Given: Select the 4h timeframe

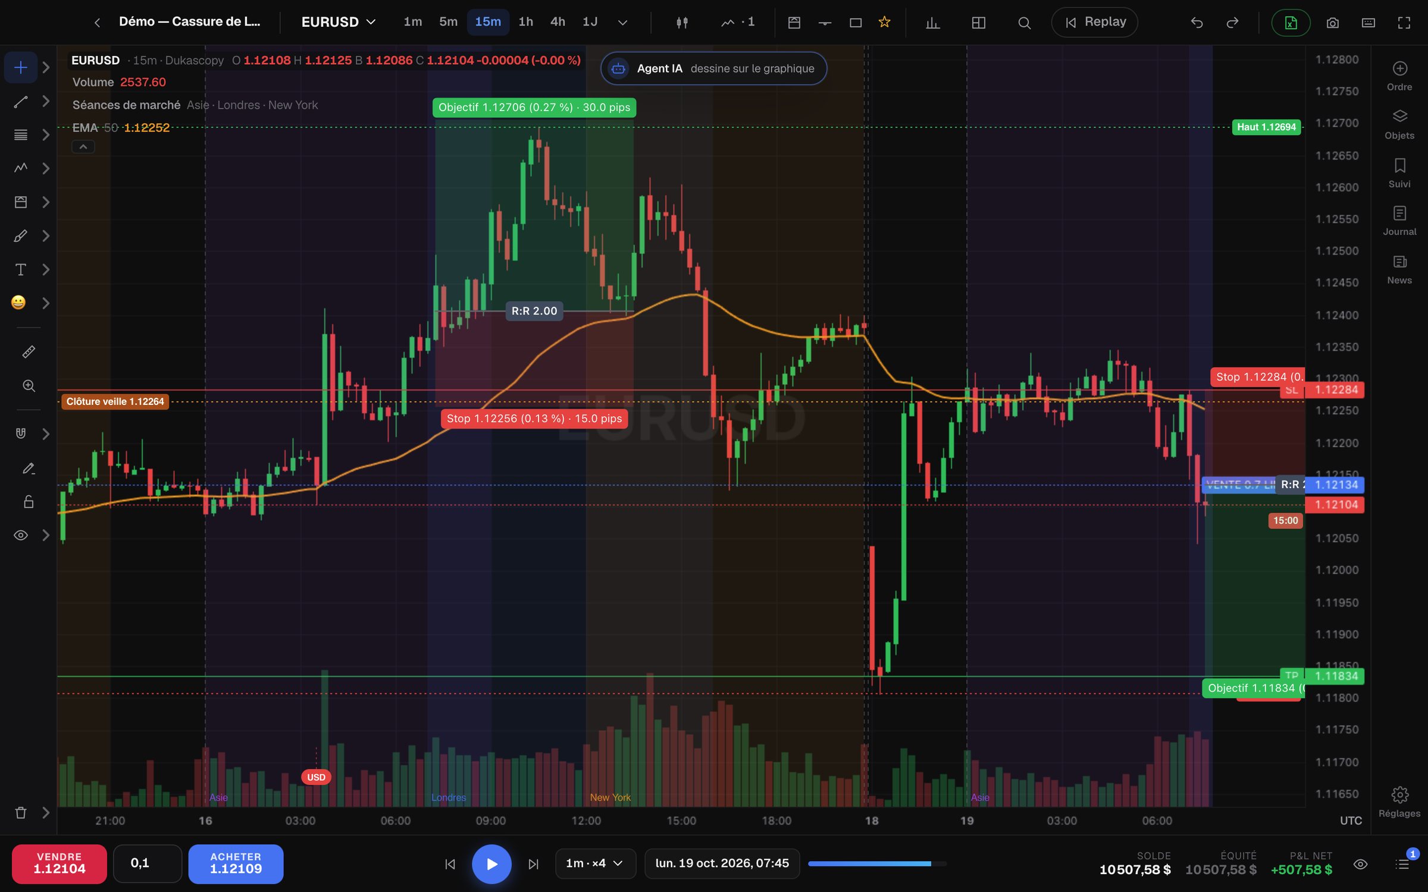Looking at the screenshot, I should coord(558,22).
